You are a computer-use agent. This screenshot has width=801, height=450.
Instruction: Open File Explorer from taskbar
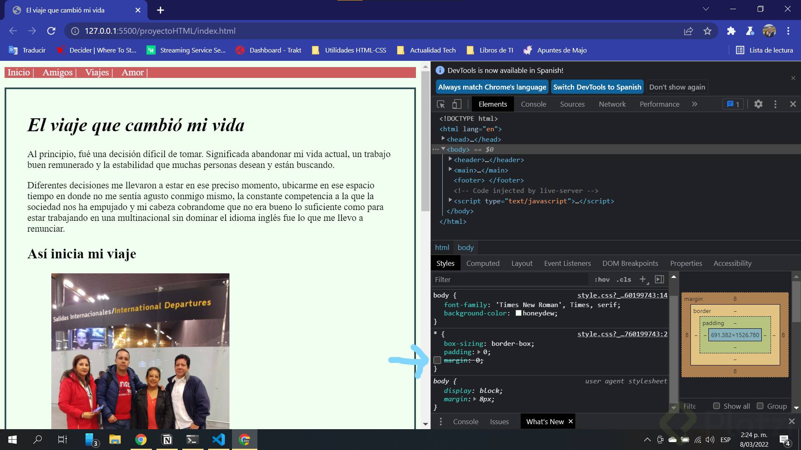tap(115, 440)
